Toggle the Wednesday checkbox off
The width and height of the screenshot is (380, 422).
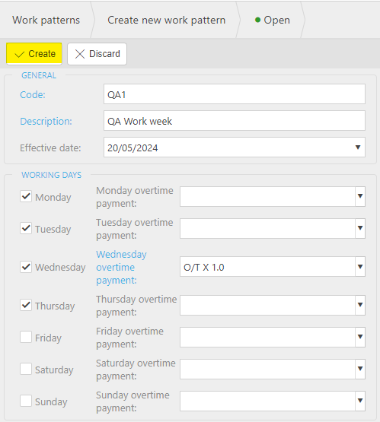[26, 267]
